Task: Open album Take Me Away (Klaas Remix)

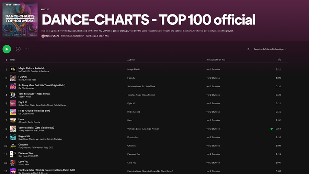Action: pos(141,95)
